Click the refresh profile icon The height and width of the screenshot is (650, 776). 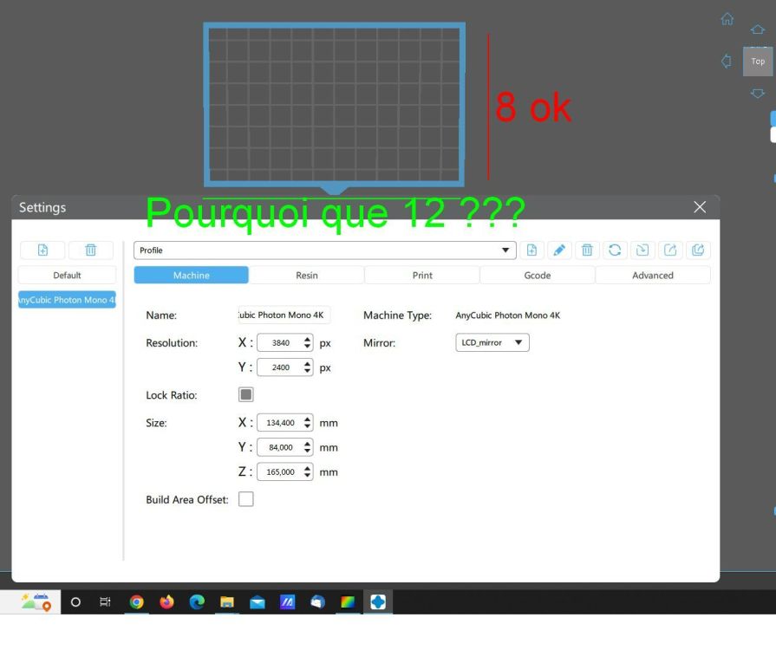[615, 250]
